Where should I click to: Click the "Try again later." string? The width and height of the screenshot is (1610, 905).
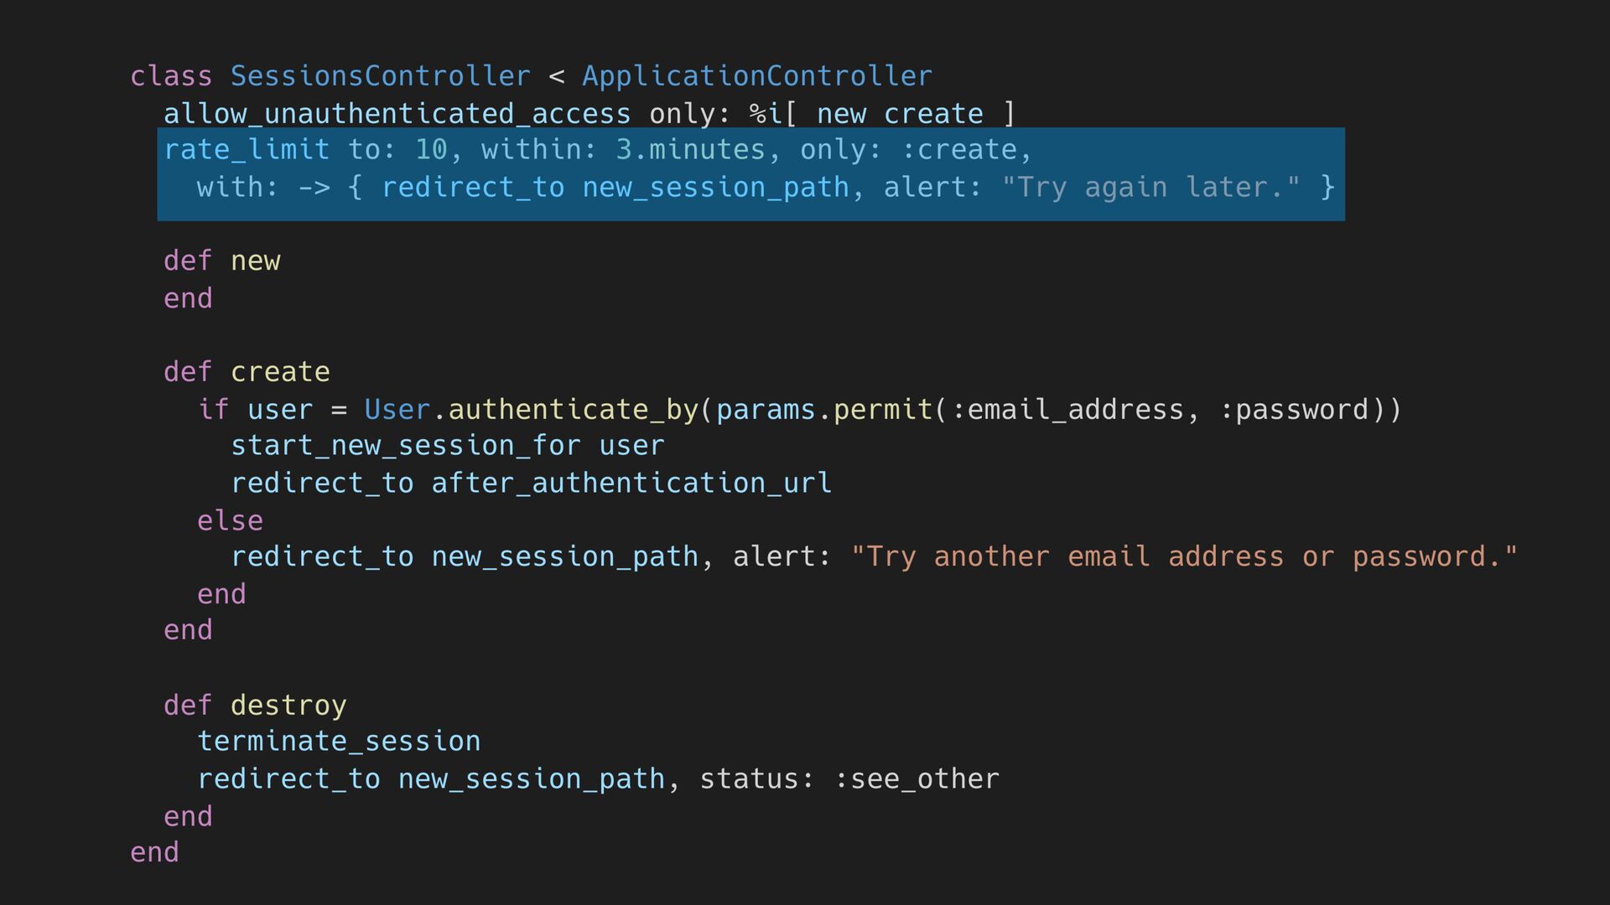pyautogui.click(x=1151, y=187)
